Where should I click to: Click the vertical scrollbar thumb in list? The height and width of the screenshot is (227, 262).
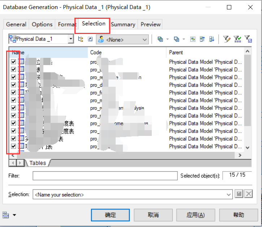tap(248, 90)
